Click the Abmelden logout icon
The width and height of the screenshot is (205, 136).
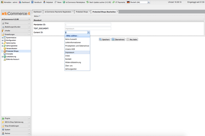coord(2,2)
